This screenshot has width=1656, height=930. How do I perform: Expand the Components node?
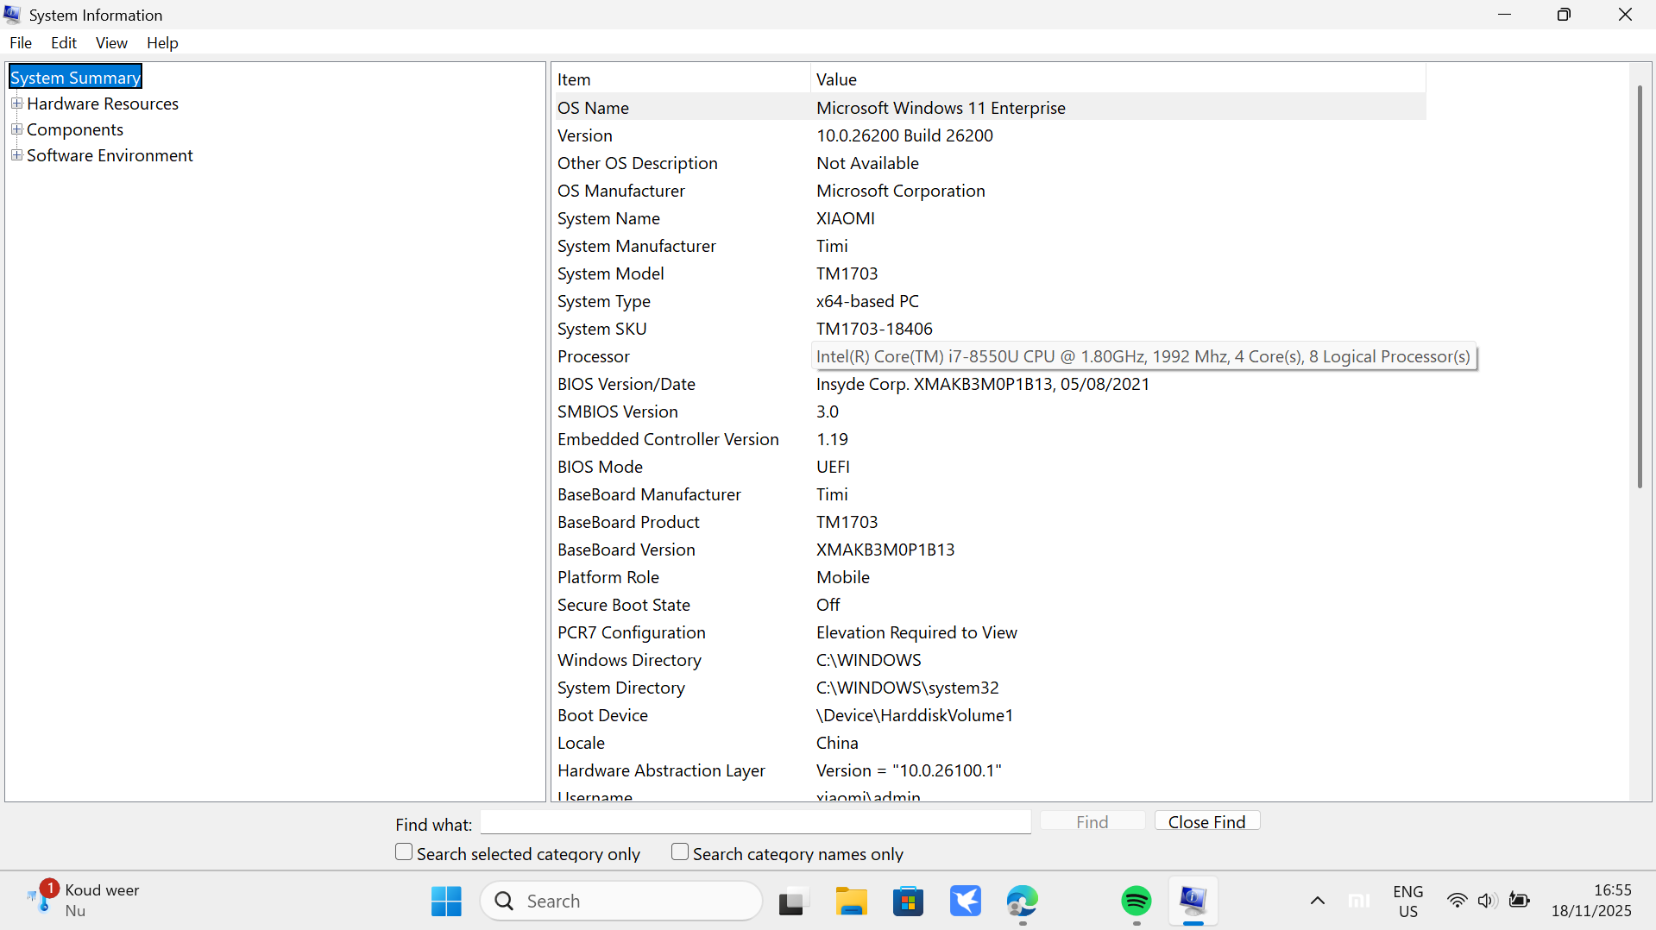(16, 129)
